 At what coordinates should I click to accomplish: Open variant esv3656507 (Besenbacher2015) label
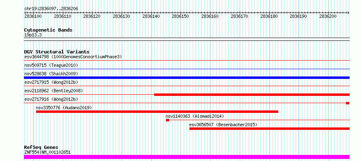223,125
